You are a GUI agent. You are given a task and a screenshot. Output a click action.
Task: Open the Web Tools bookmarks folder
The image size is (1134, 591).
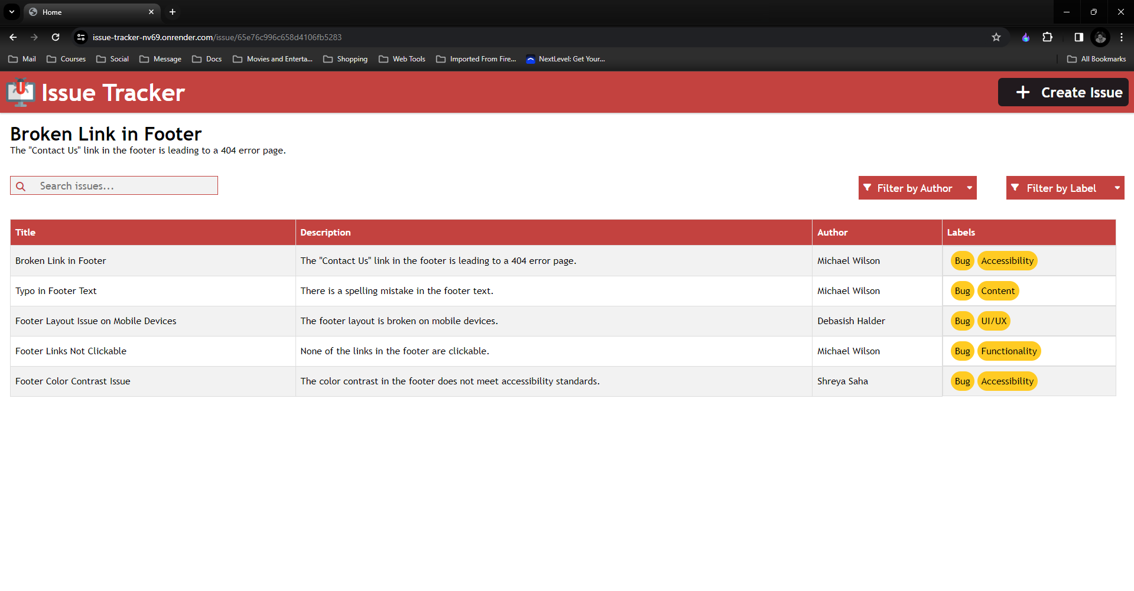pyautogui.click(x=402, y=59)
